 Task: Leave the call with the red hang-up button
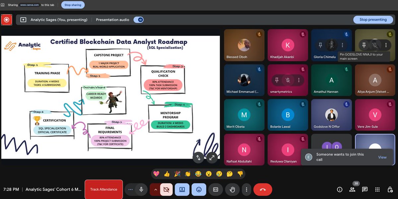263,189
